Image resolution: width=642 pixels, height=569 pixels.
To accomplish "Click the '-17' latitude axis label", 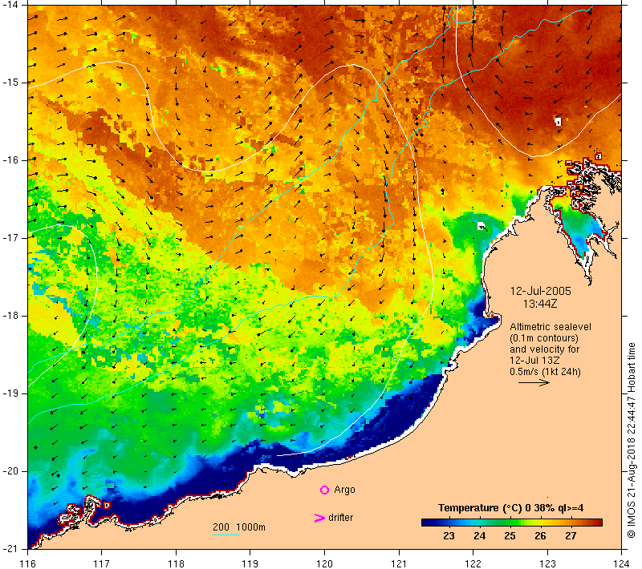I will [x=11, y=238].
